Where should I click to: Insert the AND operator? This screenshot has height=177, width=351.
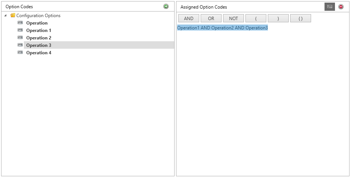(189, 19)
